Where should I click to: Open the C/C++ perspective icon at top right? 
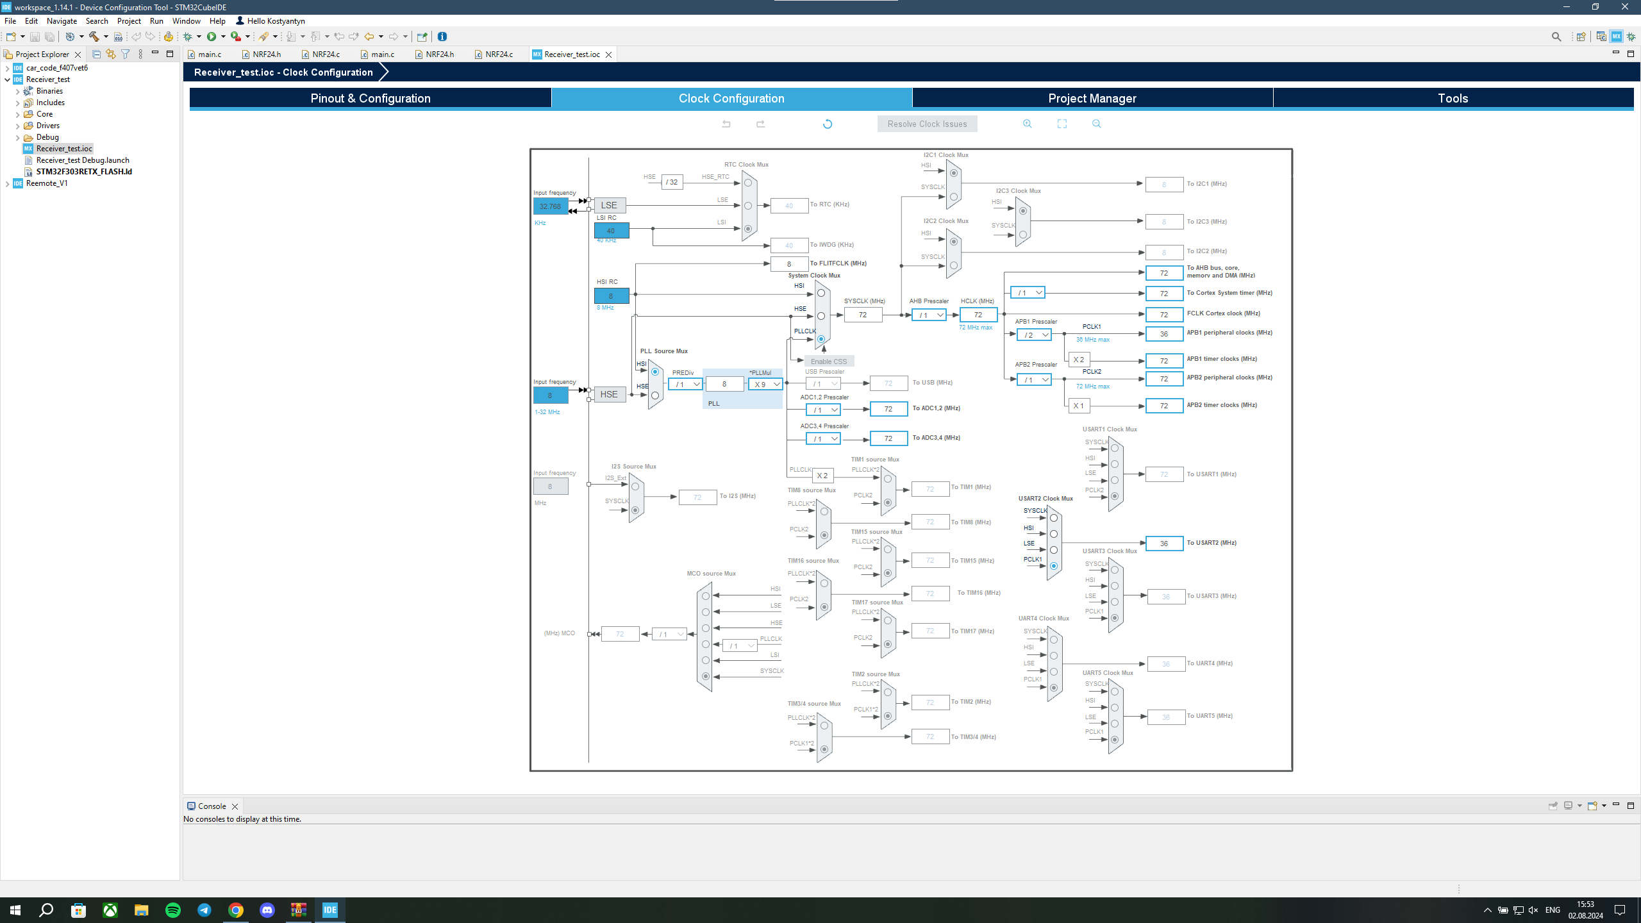coord(1601,37)
